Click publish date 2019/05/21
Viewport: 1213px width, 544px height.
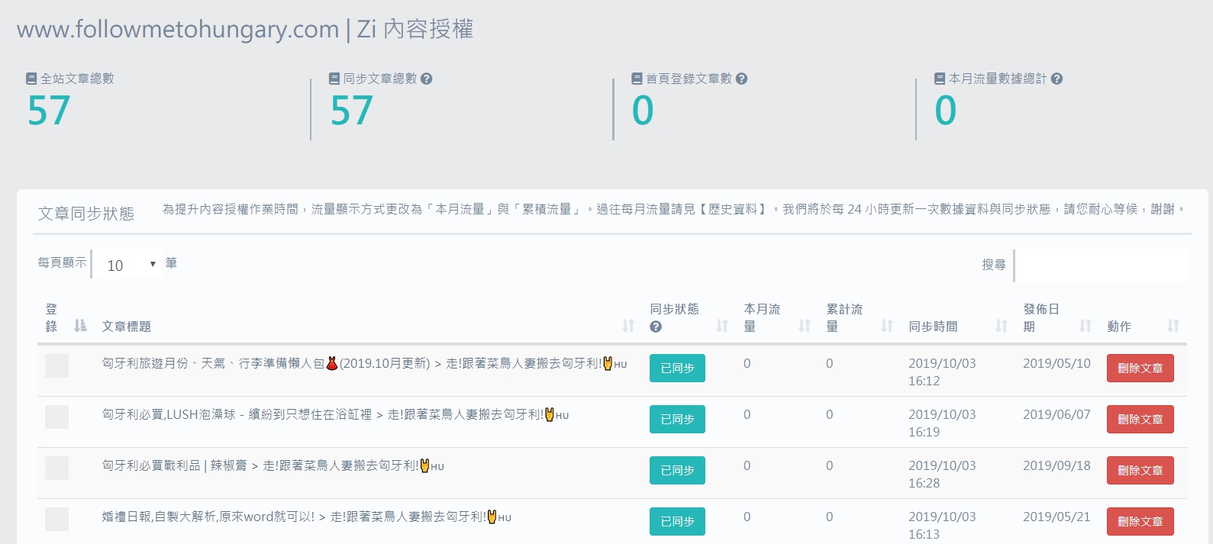point(1057,517)
